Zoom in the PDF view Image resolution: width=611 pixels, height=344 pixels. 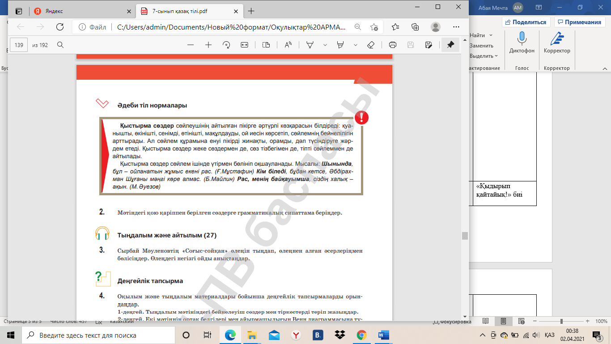click(208, 45)
